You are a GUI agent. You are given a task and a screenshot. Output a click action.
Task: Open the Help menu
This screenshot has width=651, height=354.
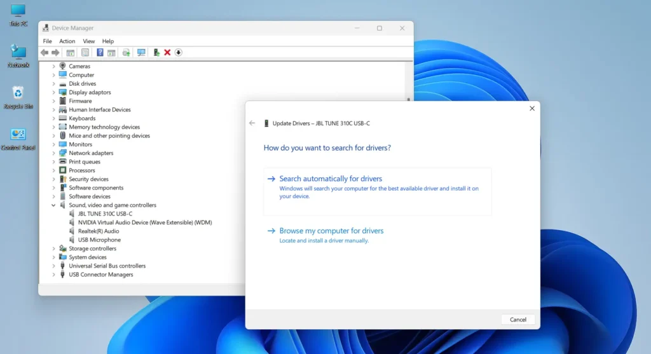point(108,41)
